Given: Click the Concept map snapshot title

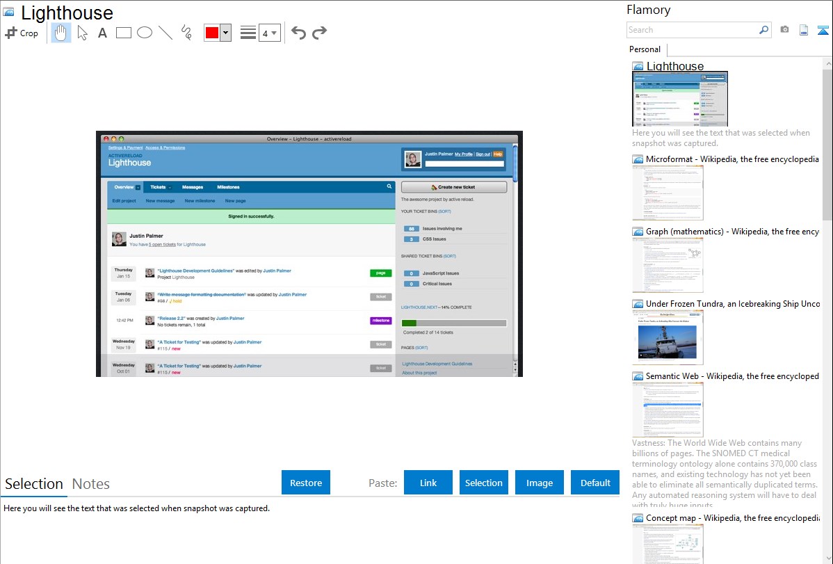Looking at the screenshot, I should (733, 517).
